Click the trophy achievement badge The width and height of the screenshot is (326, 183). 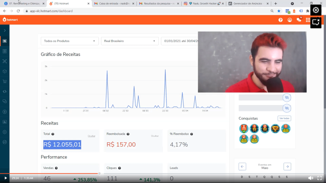coord(275,128)
